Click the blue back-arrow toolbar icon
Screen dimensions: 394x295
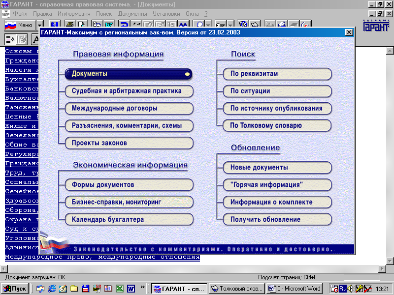(124, 24)
